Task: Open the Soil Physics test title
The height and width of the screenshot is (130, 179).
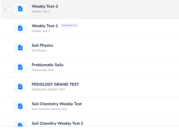Action: tap(42, 45)
